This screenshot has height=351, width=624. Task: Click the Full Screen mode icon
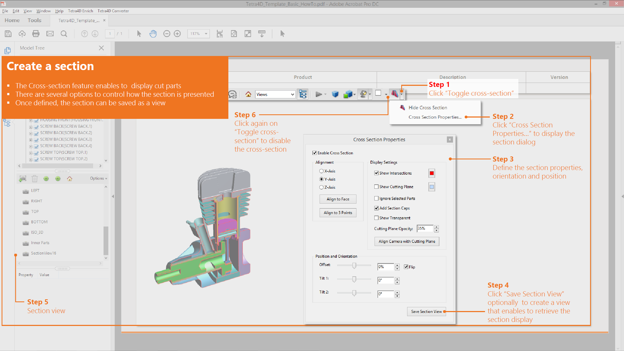tap(248, 34)
